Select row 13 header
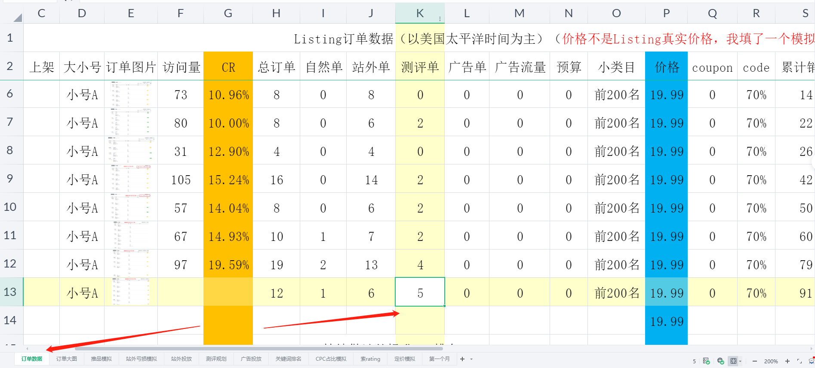The height and width of the screenshot is (368, 815). click(x=10, y=292)
